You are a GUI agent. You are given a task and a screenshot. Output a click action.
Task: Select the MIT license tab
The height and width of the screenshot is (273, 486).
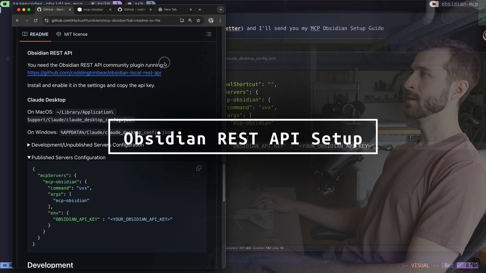[x=72, y=34]
